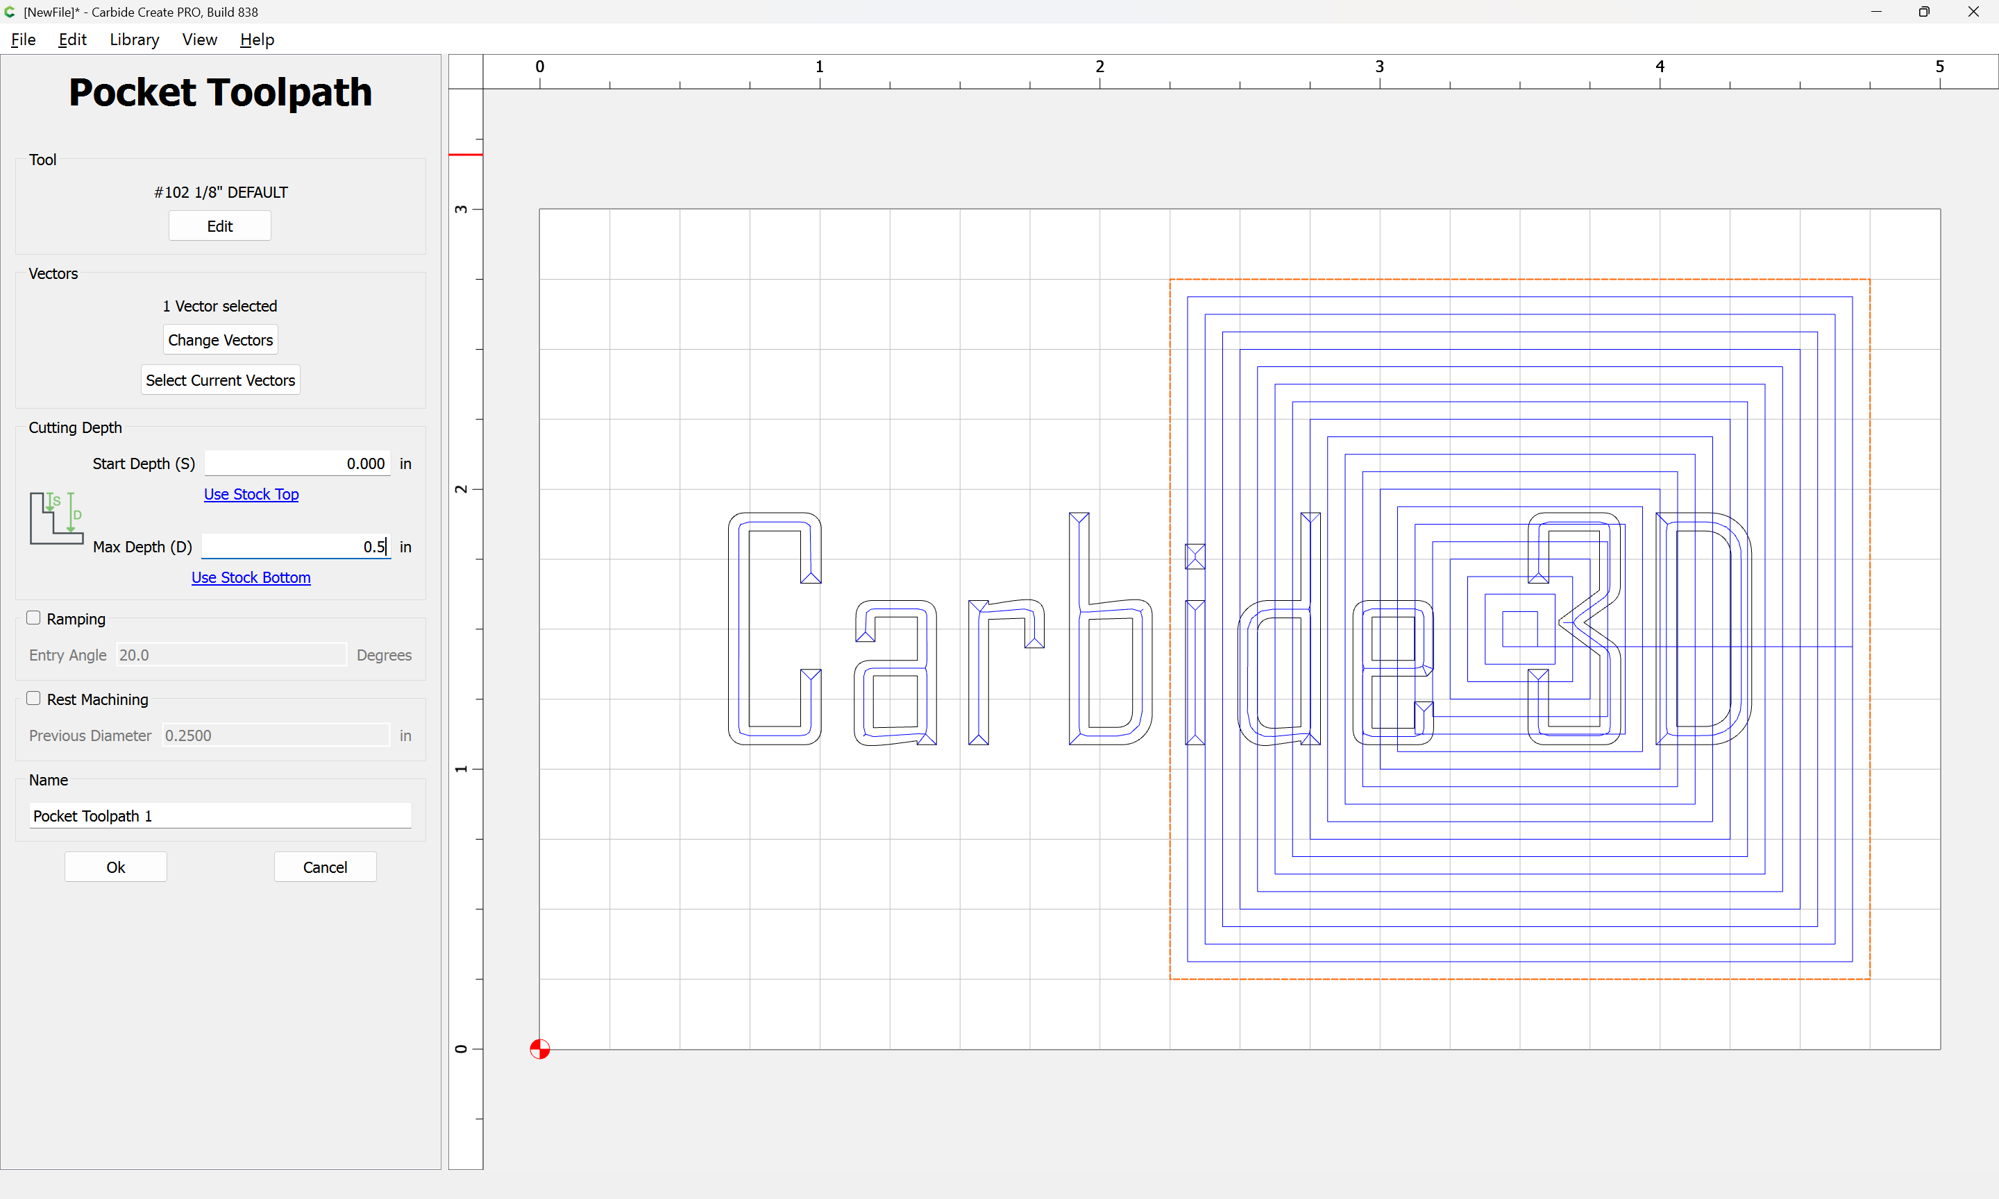Open the Library menu
The height and width of the screenshot is (1199, 1999).
click(134, 40)
